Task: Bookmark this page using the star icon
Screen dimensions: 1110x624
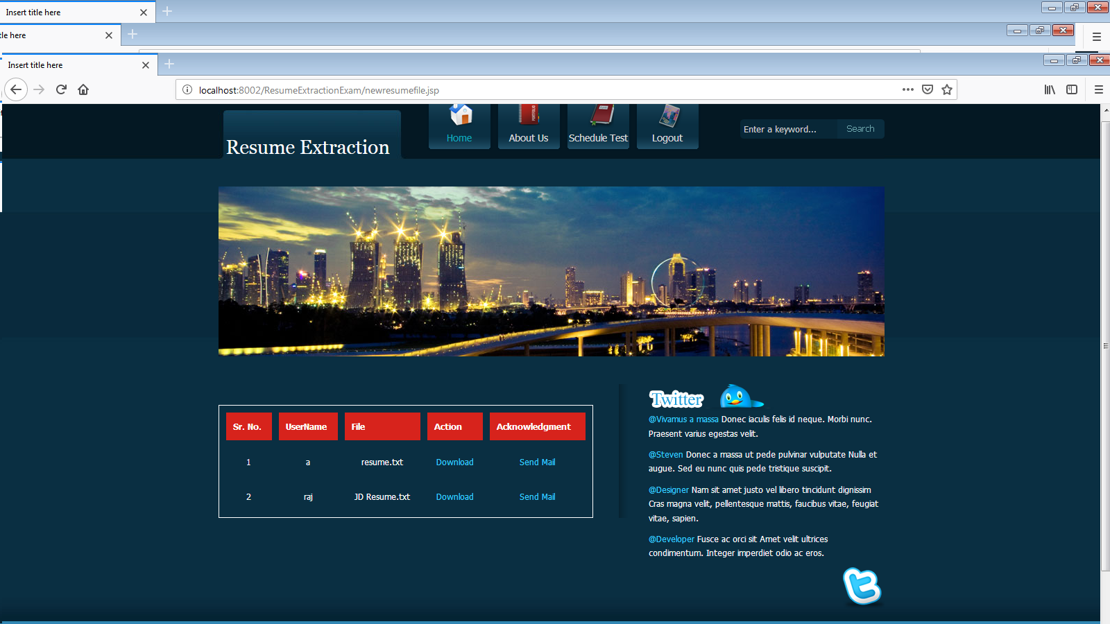Action: [x=947, y=89]
